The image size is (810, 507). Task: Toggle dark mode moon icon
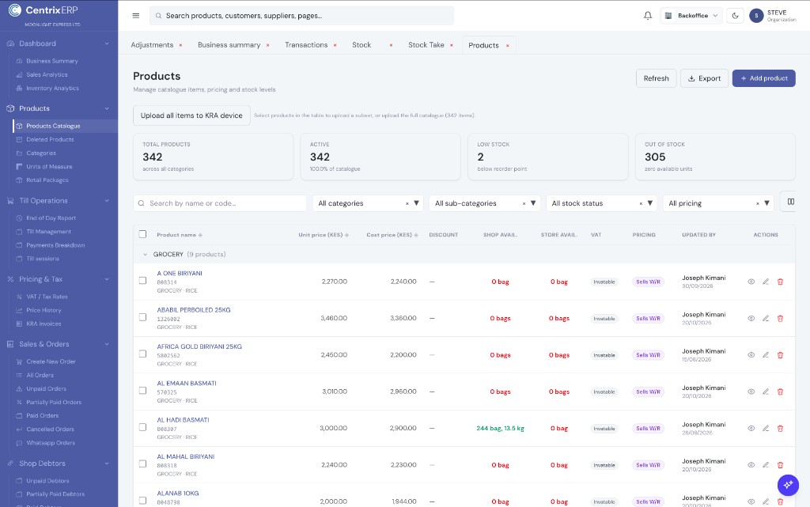735,16
